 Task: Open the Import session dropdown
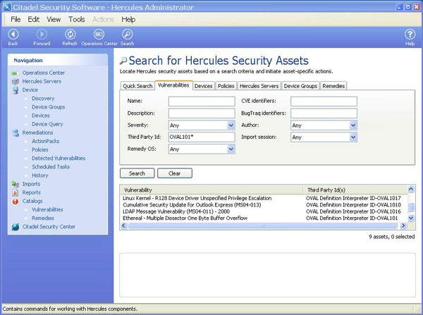pos(352,137)
